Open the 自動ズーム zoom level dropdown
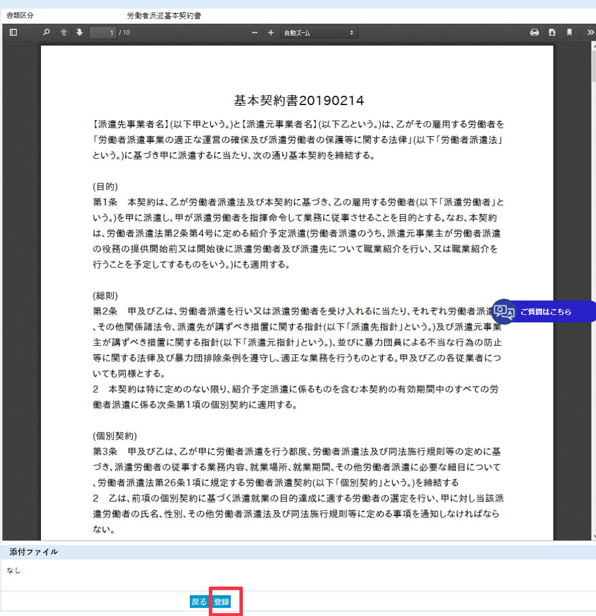This screenshot has height=616, width=596. [318, 33]
